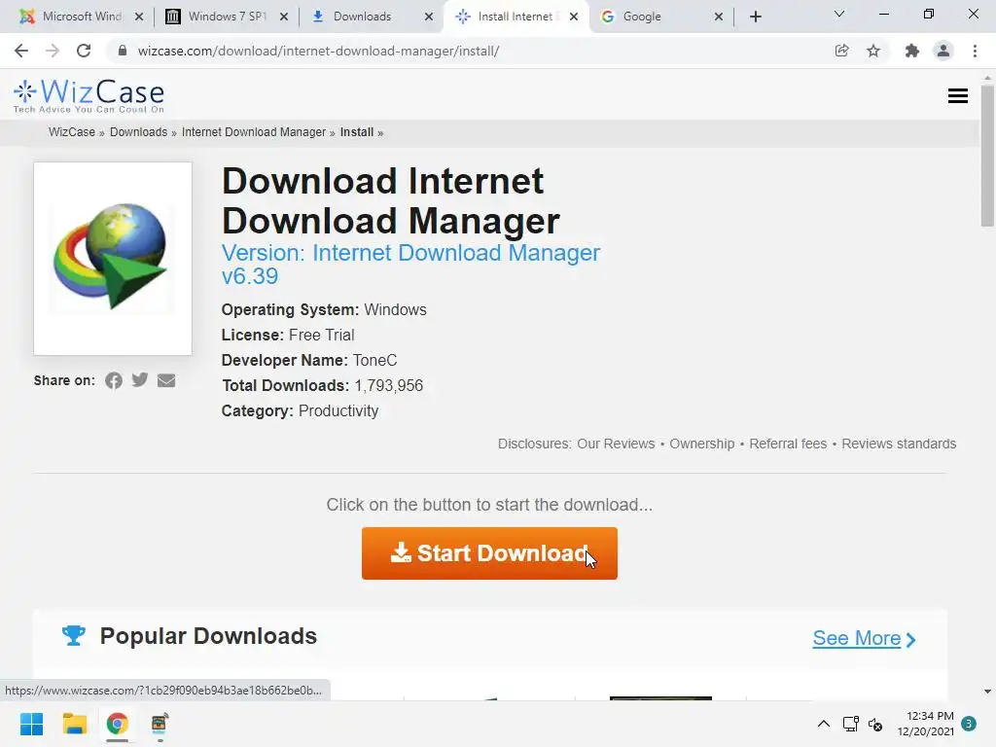Show hidden tray icons chevron
The height and width of the screenshot is (747, 996).
(823, 724)
